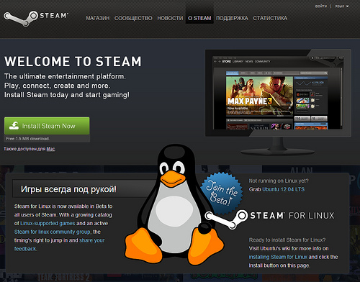Open Linux-supported games link
The height and width of the screenshot is (282, 360).
48,223
